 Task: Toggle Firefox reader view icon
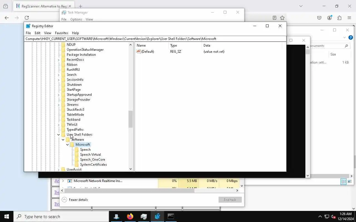click(x=275, y=18)
